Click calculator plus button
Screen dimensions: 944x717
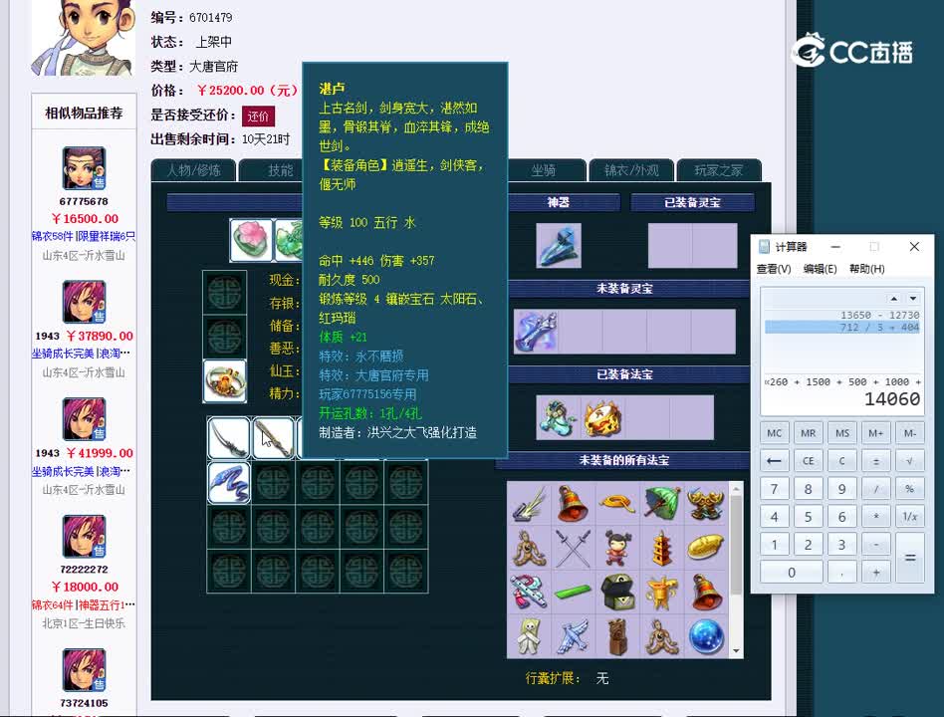click(x=876, y=573)
